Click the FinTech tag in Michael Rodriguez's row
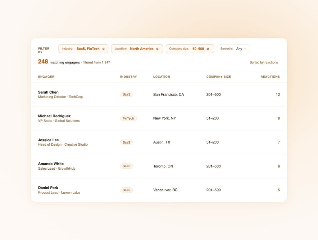The height and width of the screenshot is (240, 318). click(x=128, y=118)
